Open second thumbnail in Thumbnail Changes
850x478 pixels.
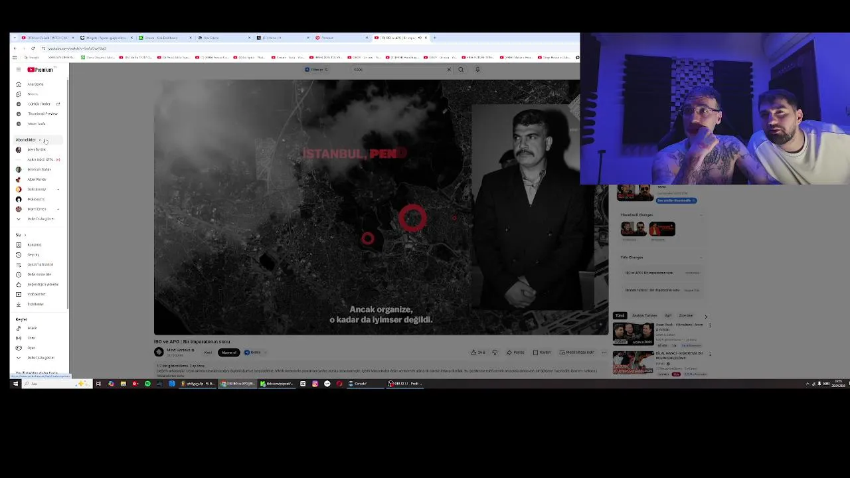click(x=662, y=229)
